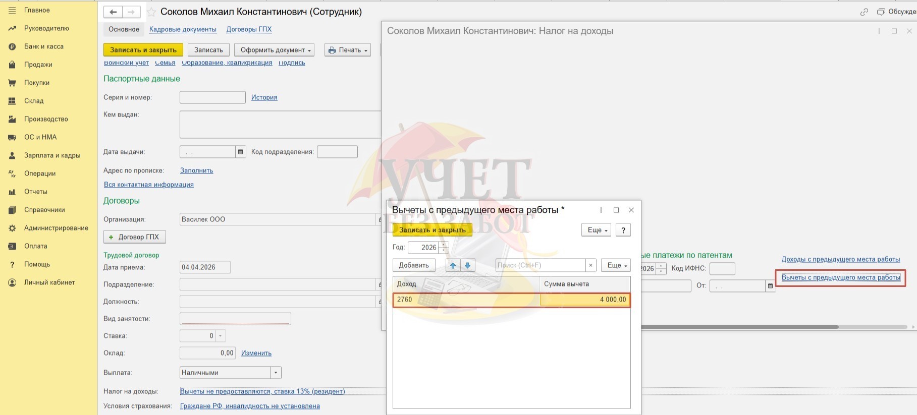Switch to the Кадровые документы tab

pyautogui.click(x=183, y=29)
